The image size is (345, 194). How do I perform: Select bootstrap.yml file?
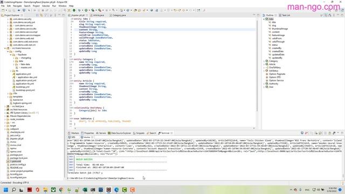tap(23, 87)
